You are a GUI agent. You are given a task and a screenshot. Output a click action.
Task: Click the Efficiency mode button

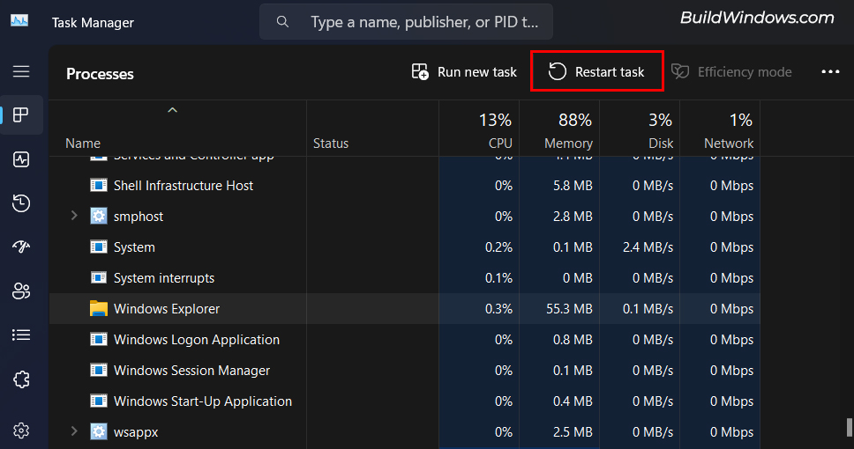tap(730, 72)
